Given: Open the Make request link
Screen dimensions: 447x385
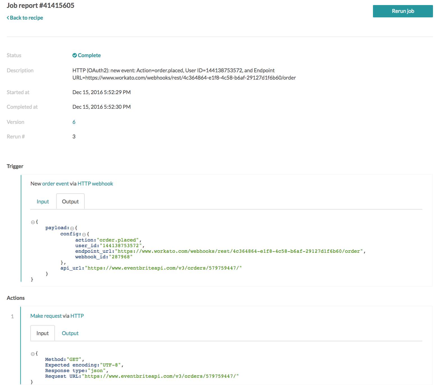Looking at the screenshot, I should click(x=46, y=316).
